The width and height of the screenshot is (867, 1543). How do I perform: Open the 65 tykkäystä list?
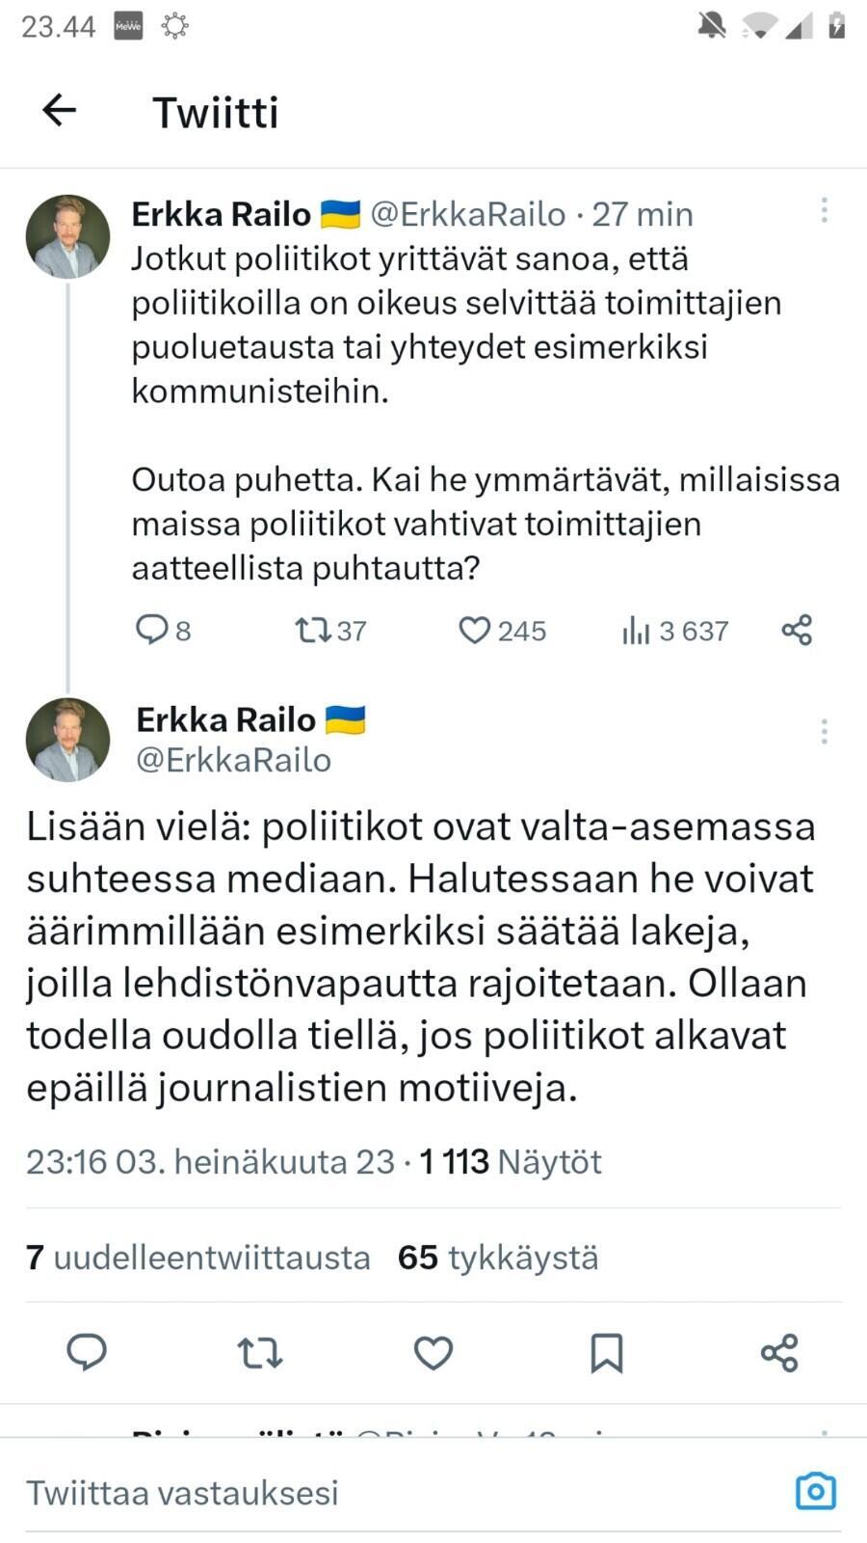click(498, 1258)
